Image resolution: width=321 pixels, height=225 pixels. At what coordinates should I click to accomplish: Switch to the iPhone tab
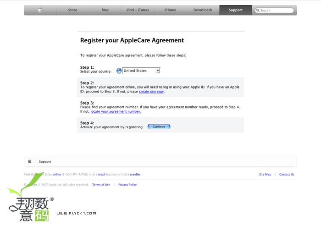coord(170,10)
